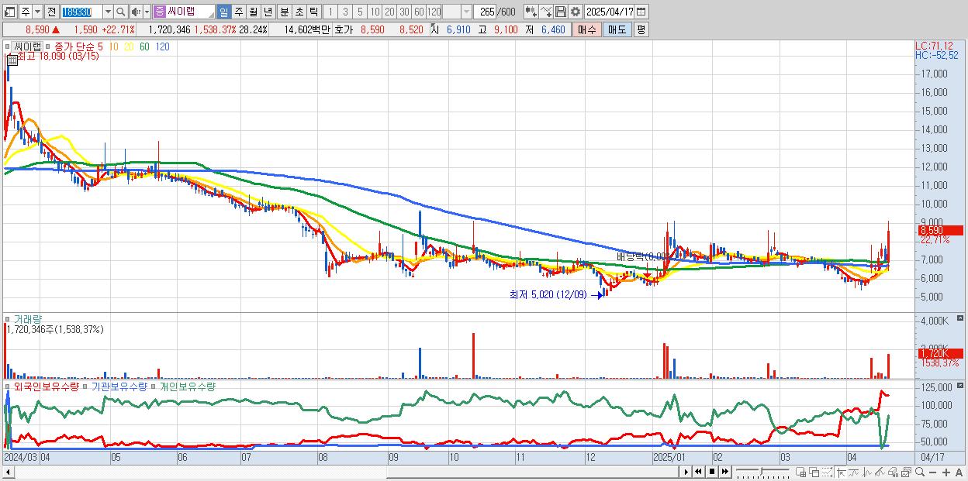Click the 120 interval button in the top toolbar
Viewport: 968px width, 481px height.
pos(434,12)
